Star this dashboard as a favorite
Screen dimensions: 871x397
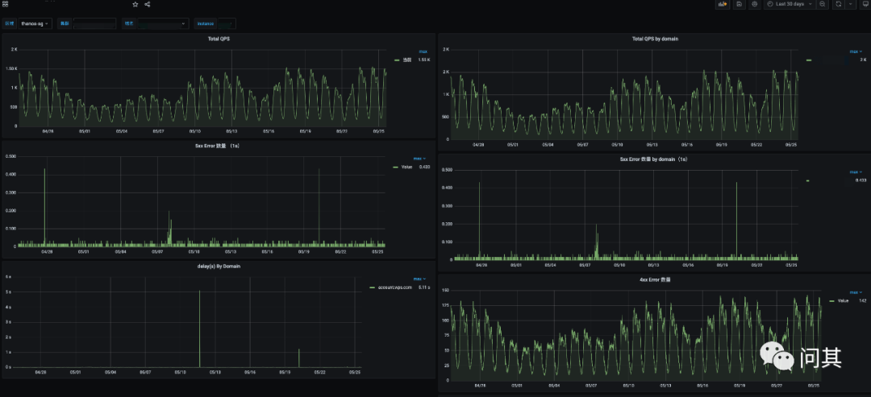pos(135,4)
